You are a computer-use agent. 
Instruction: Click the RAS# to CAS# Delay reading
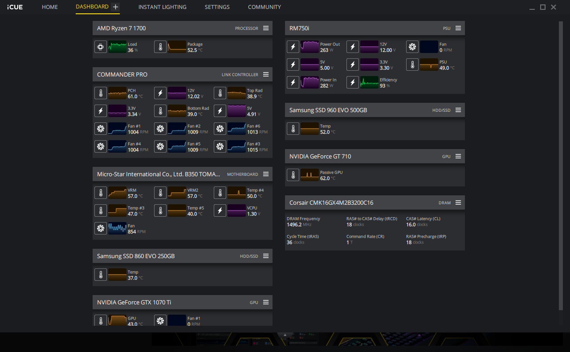[372, 222]
